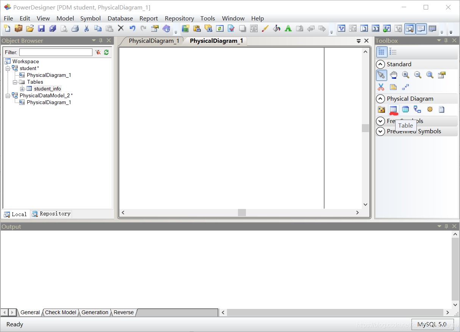Collapse the Standard toolbox section

point(380,64)
